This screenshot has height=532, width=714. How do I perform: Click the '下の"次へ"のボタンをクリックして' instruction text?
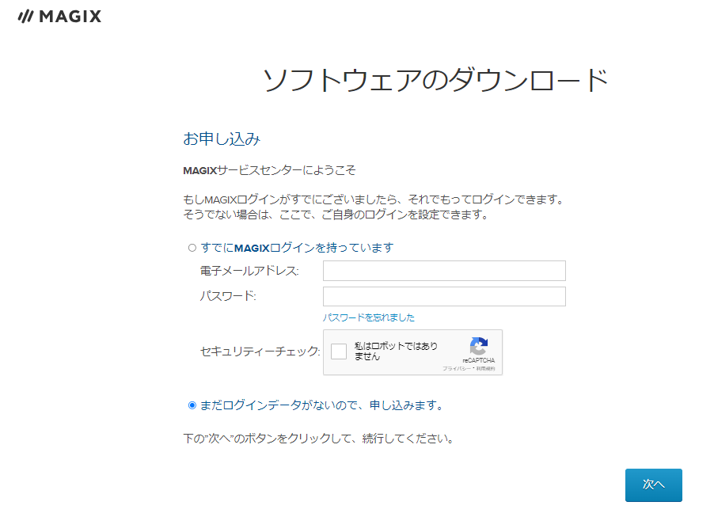[x=317, y=438]
